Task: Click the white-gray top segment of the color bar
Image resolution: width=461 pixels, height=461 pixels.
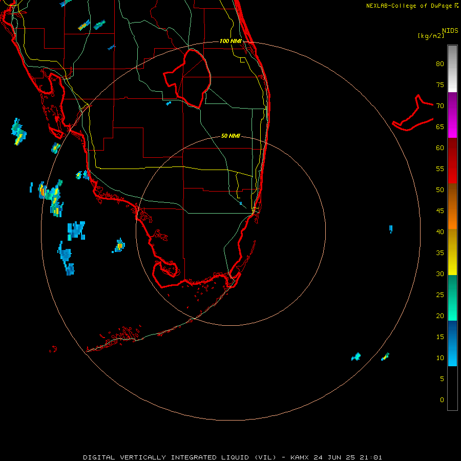Action: (x=452, y=69)
